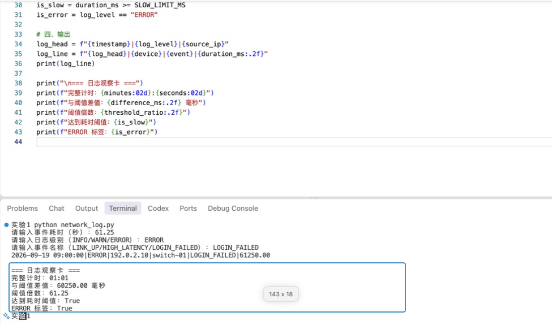
Task: Click terminal line '请输入事件耗时（秒）: 61.25'
Action: (63, 232)
